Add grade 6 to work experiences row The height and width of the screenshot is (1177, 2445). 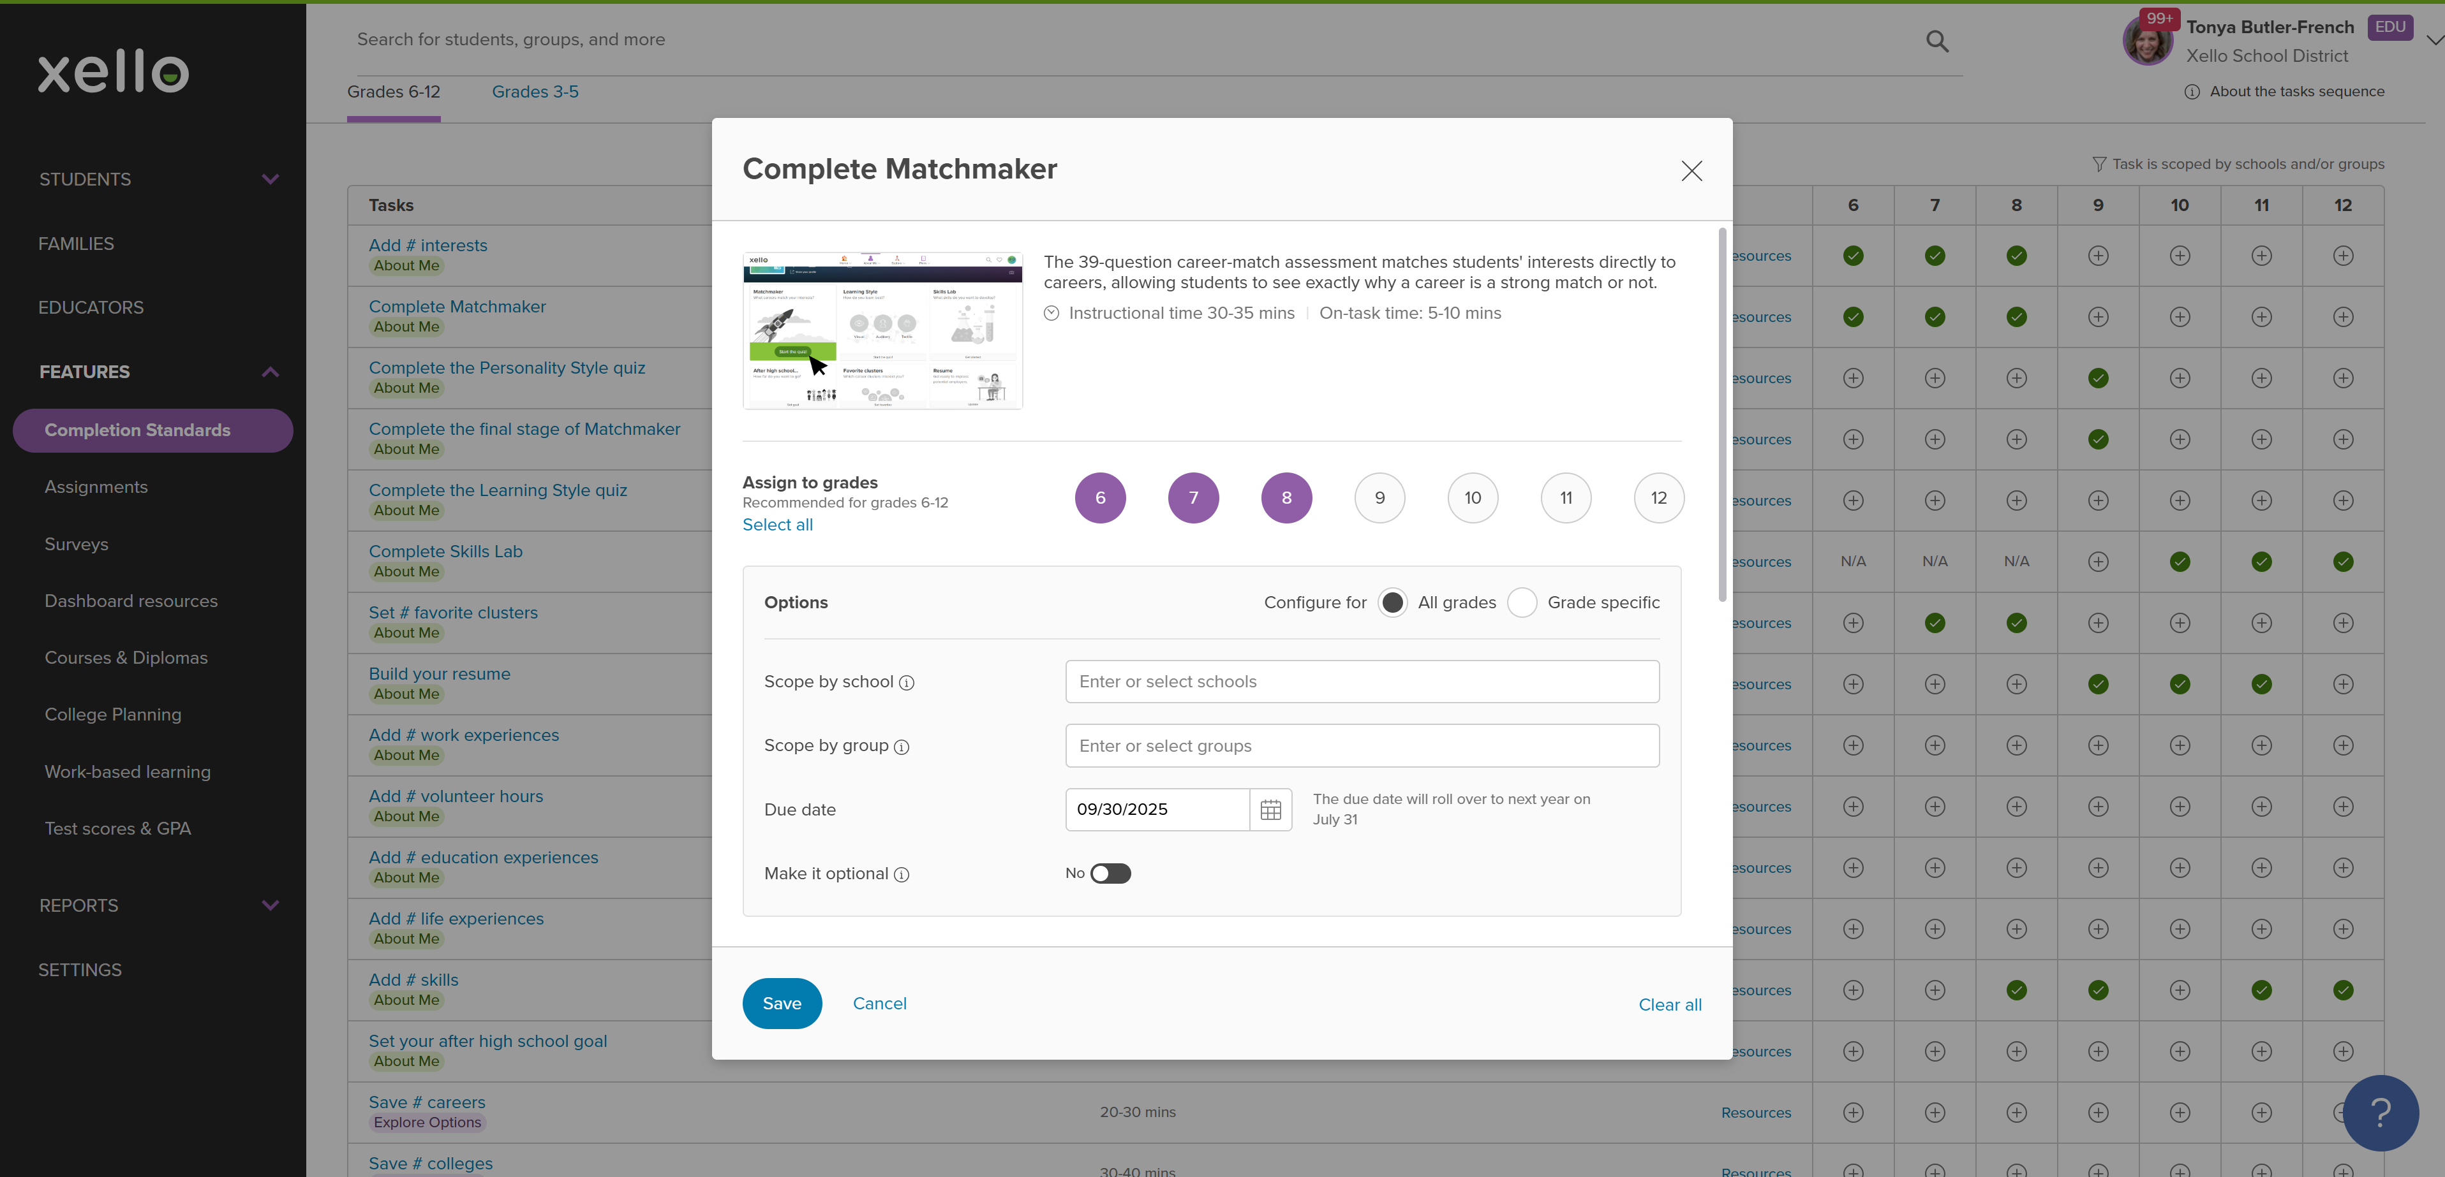pos(1853,745)
